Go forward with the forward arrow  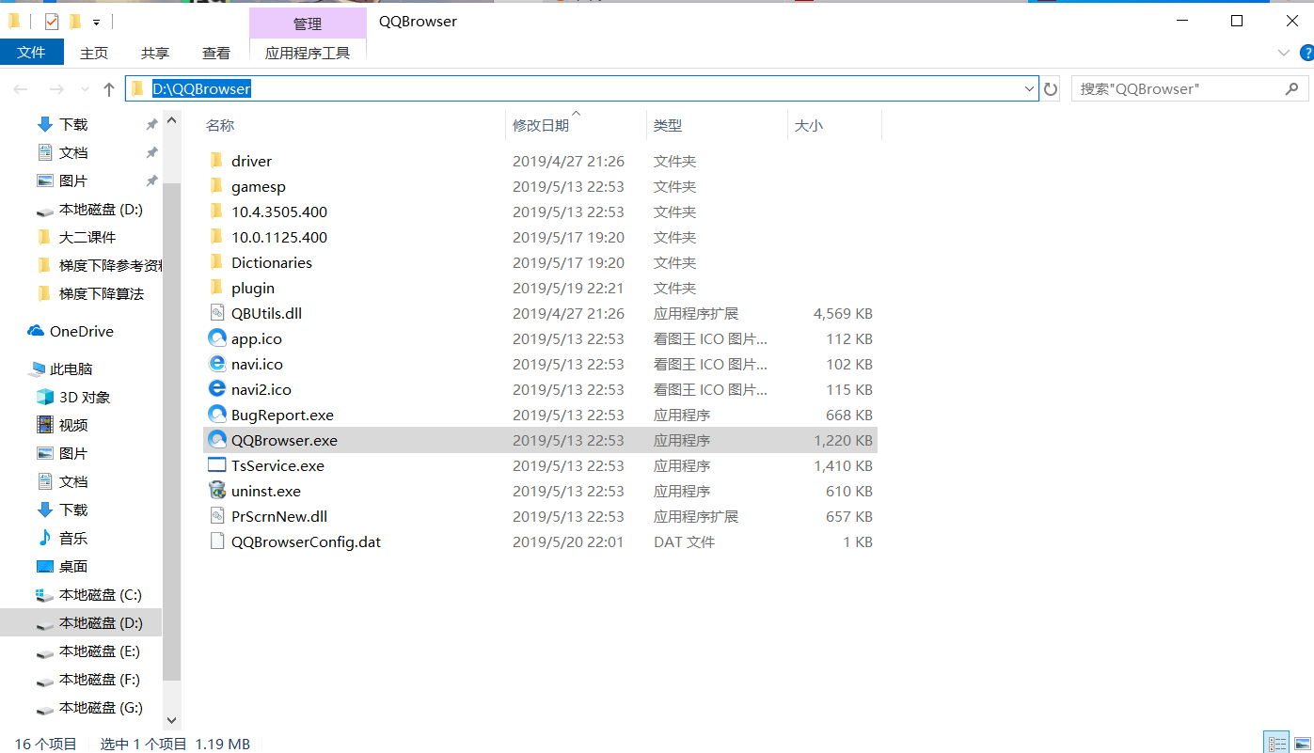pyautogui.click(x=55, y=89)
